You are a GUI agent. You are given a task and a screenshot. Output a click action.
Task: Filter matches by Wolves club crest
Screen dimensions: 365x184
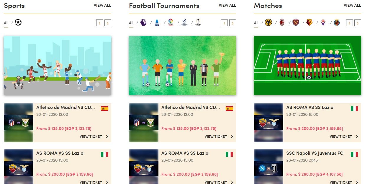coord(268,22)
